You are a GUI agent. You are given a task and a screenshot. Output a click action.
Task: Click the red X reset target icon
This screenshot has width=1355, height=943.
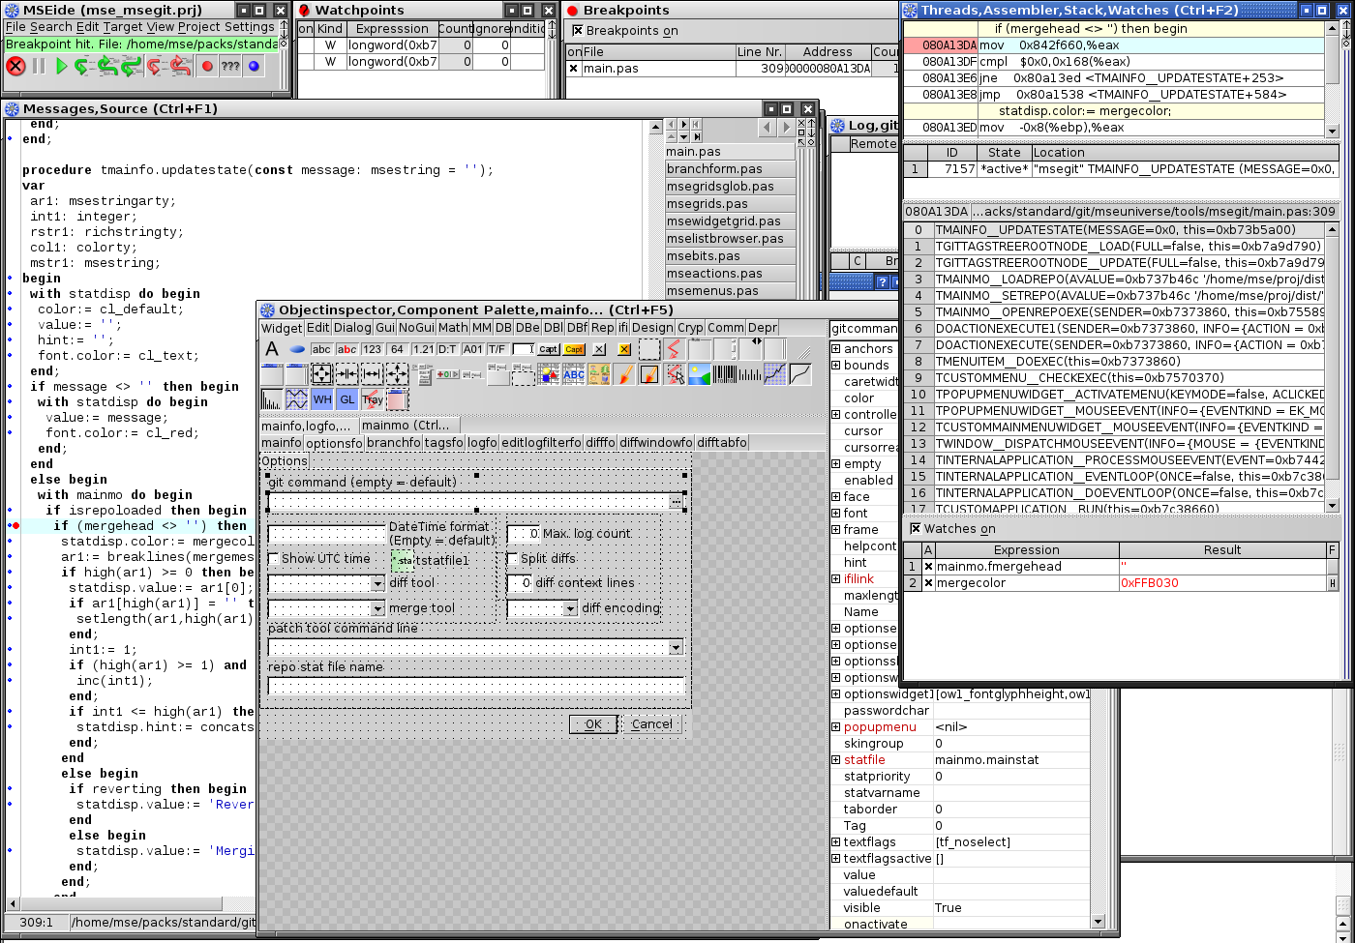[15, 67]
